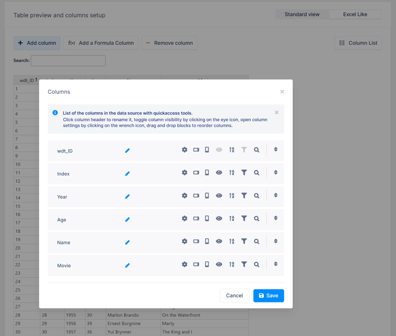This screenshot has width=396, height=336.
Task: Hide the Year column via eye icon
Action: [219, 195]
